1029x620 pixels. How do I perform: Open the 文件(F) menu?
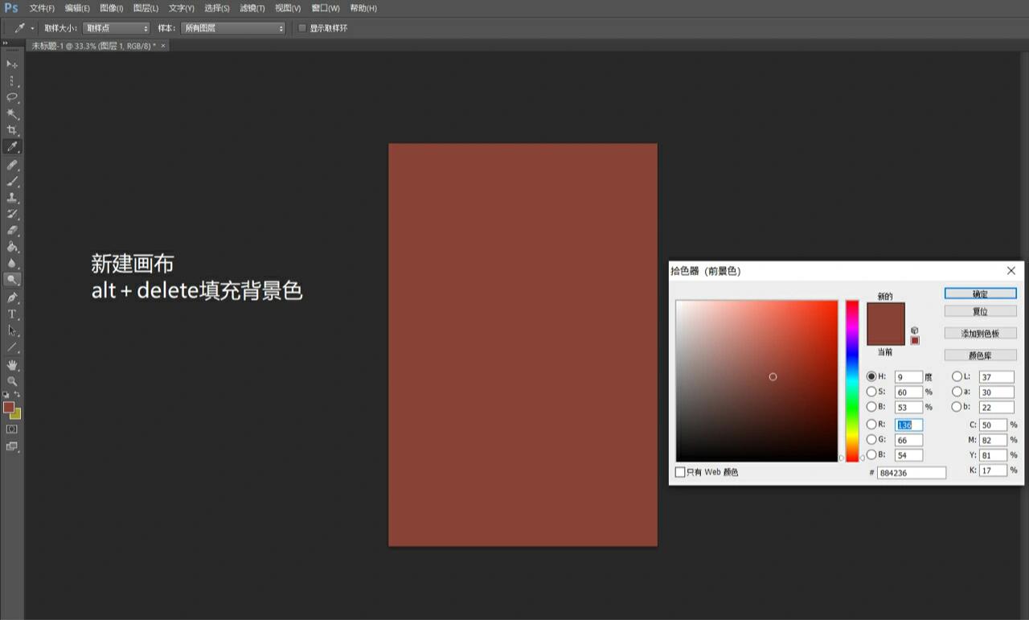click(x=42, y=8)
